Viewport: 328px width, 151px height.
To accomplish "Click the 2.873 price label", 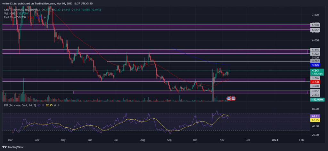I will 315,95.
